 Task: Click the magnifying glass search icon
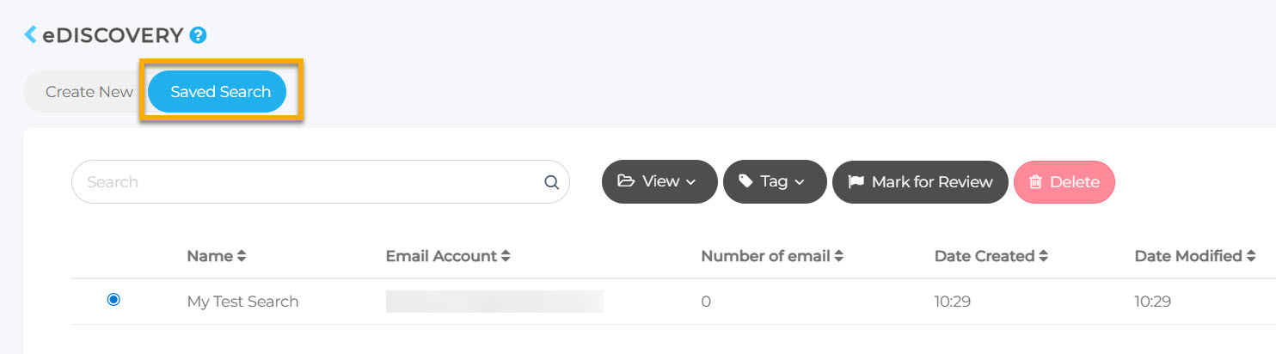point(551,182)
